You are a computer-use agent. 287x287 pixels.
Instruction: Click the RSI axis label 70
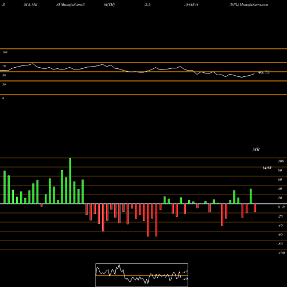point(4,66)
